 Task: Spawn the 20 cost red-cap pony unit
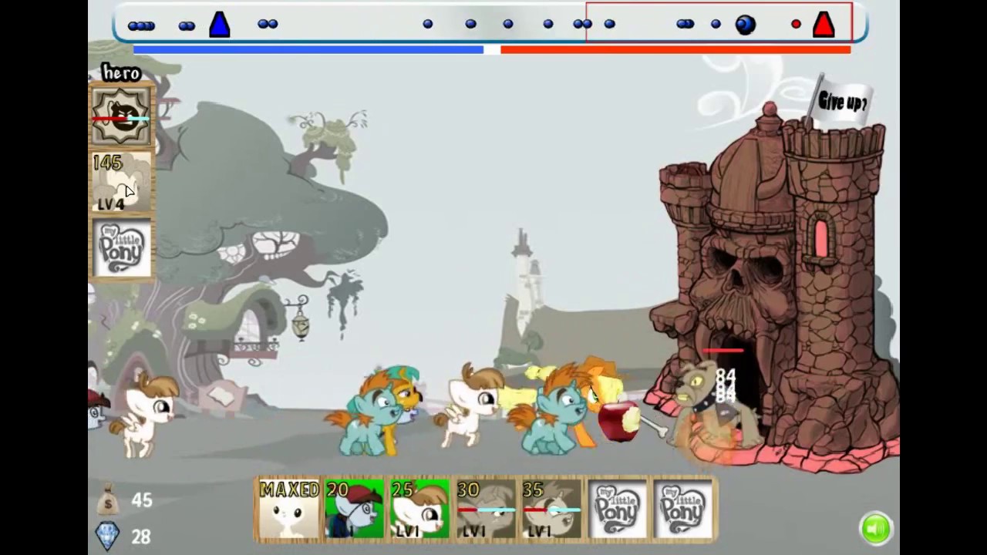point(354,508)
